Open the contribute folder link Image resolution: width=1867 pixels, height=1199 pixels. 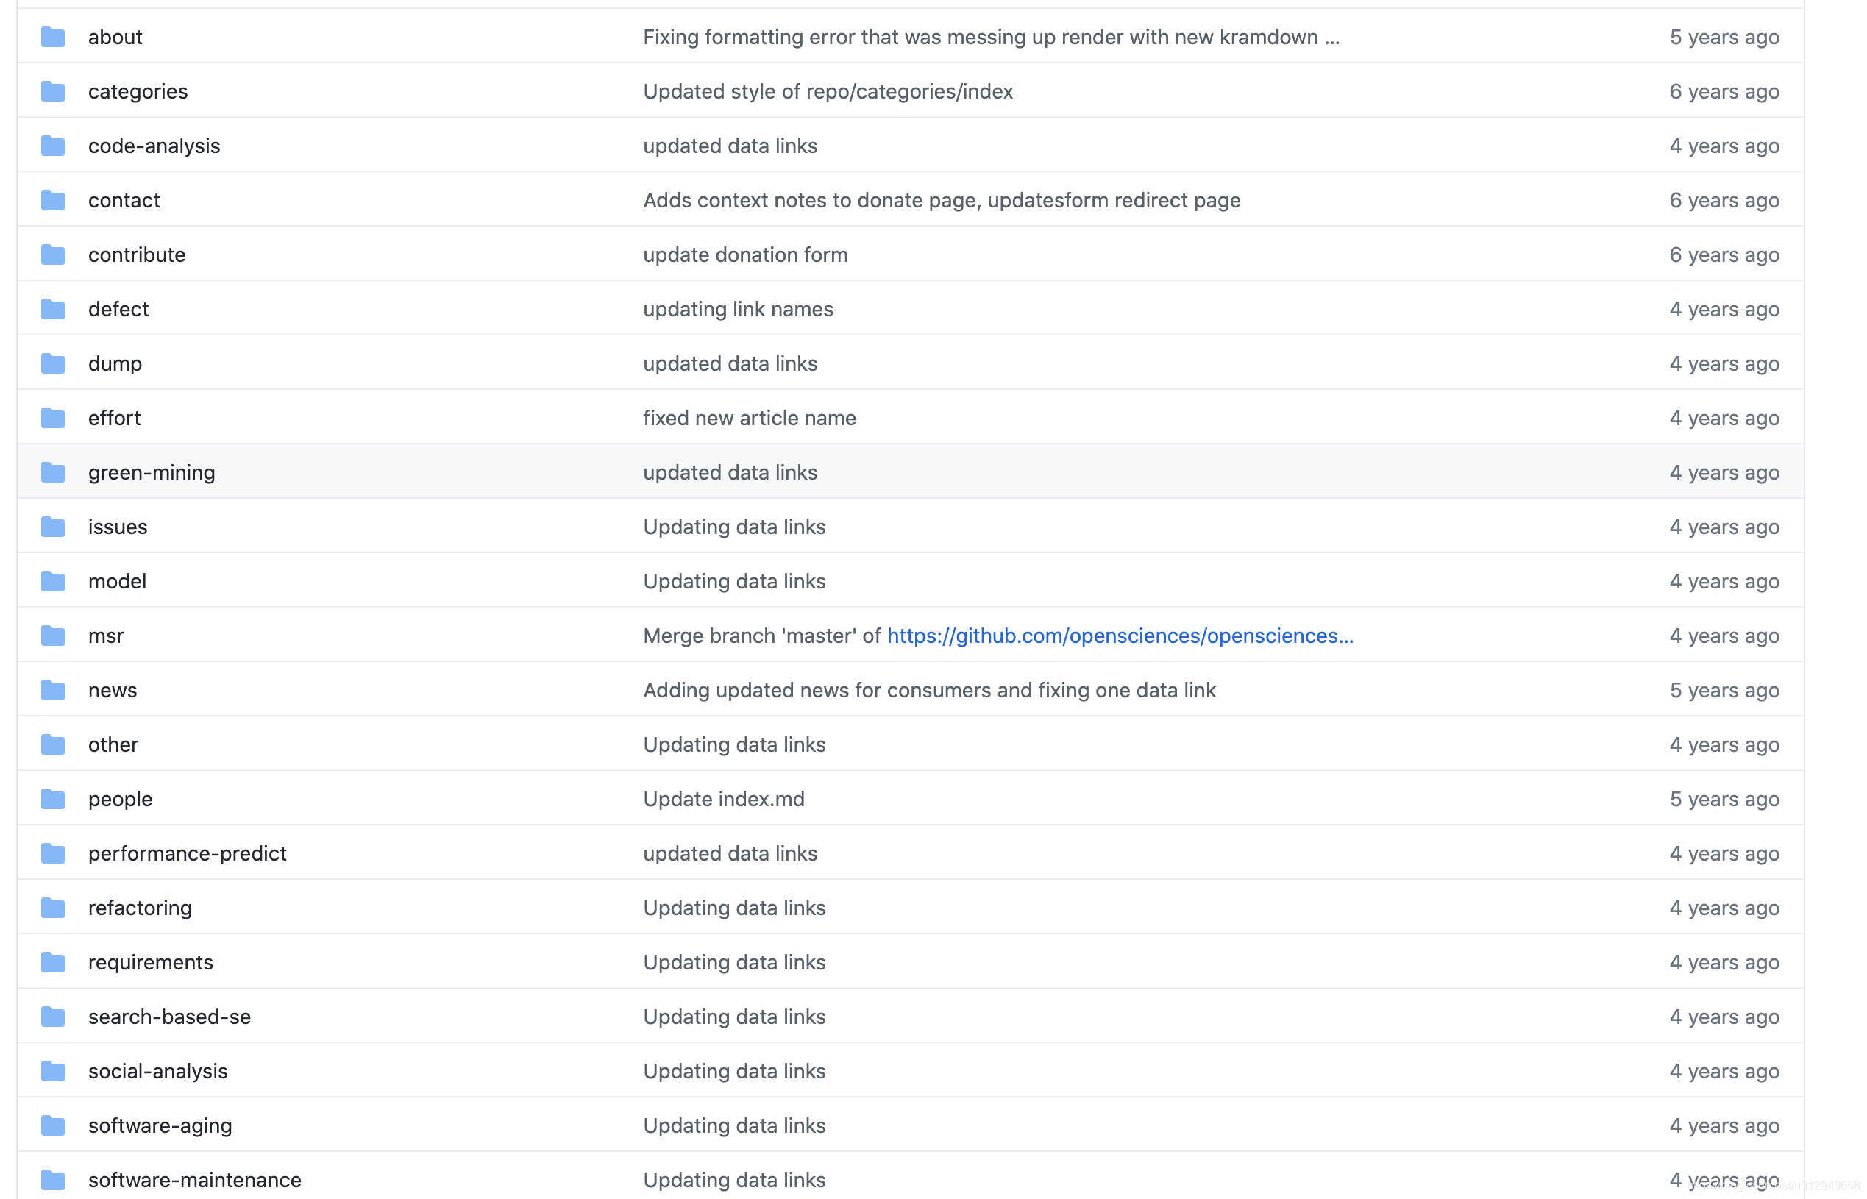point(136,255)
